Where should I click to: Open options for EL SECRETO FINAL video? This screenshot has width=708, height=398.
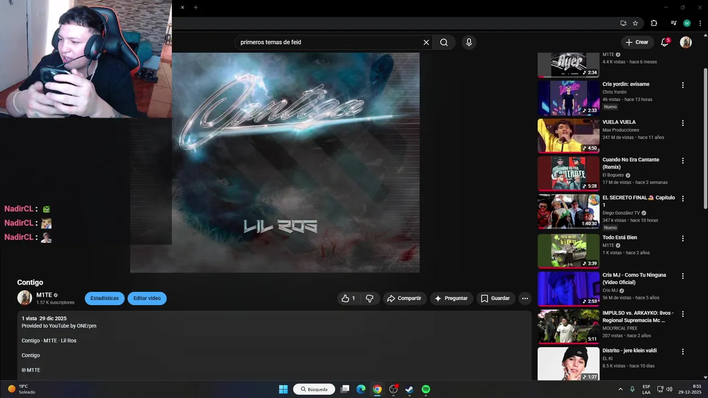click(683, 198)
